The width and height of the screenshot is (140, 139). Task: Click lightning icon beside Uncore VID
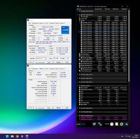click(80, 19)
